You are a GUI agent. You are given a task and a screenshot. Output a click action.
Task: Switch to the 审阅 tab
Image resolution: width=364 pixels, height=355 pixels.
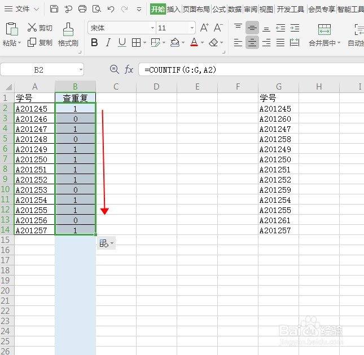point(250,9)
